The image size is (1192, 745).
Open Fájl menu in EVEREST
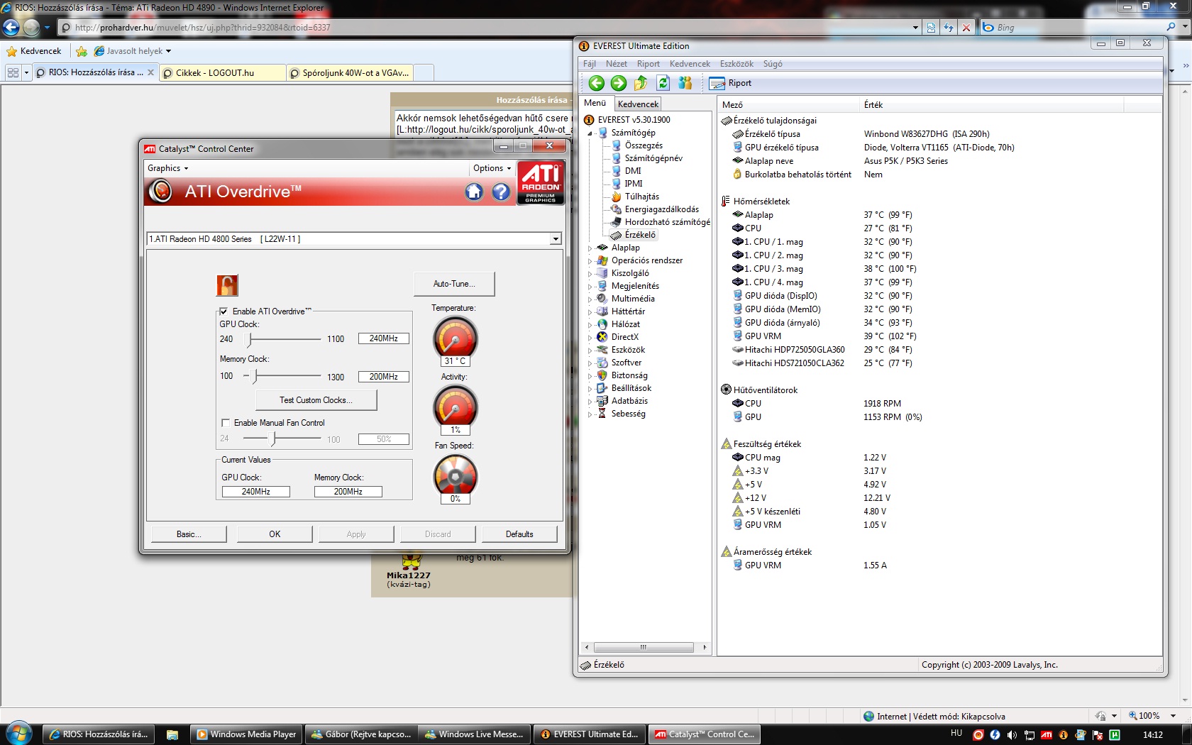click(590, 64)
